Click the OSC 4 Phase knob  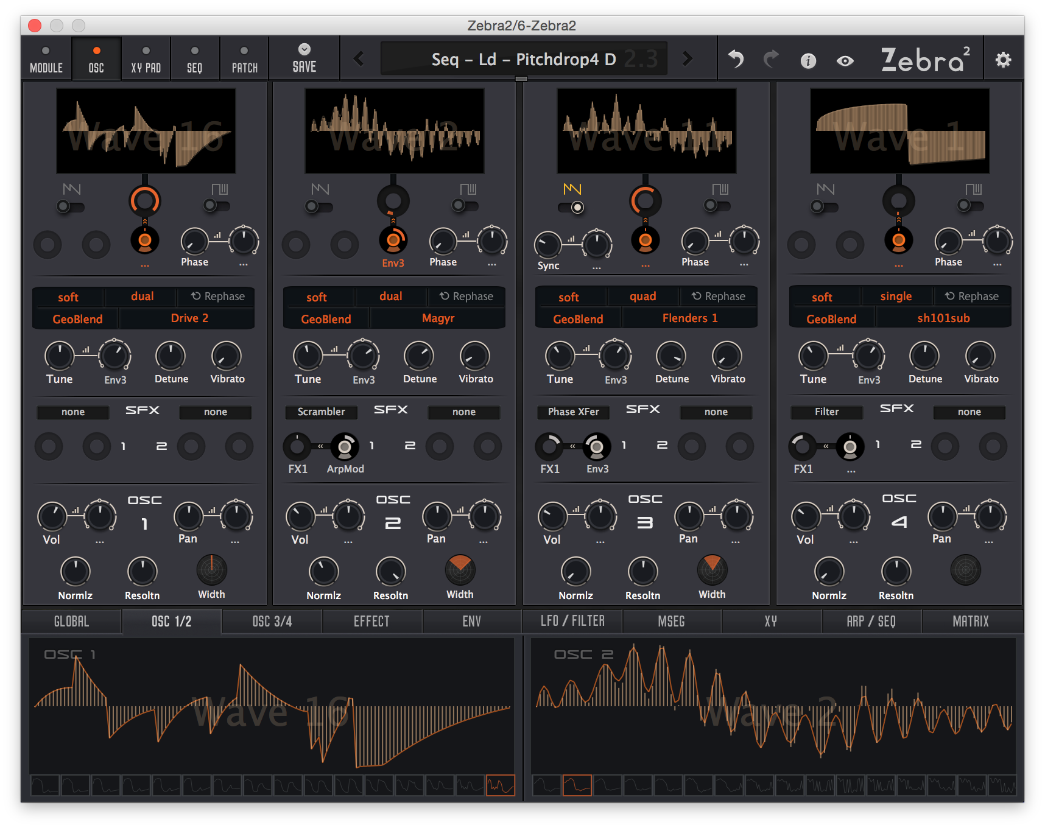(x=948, y=242)
